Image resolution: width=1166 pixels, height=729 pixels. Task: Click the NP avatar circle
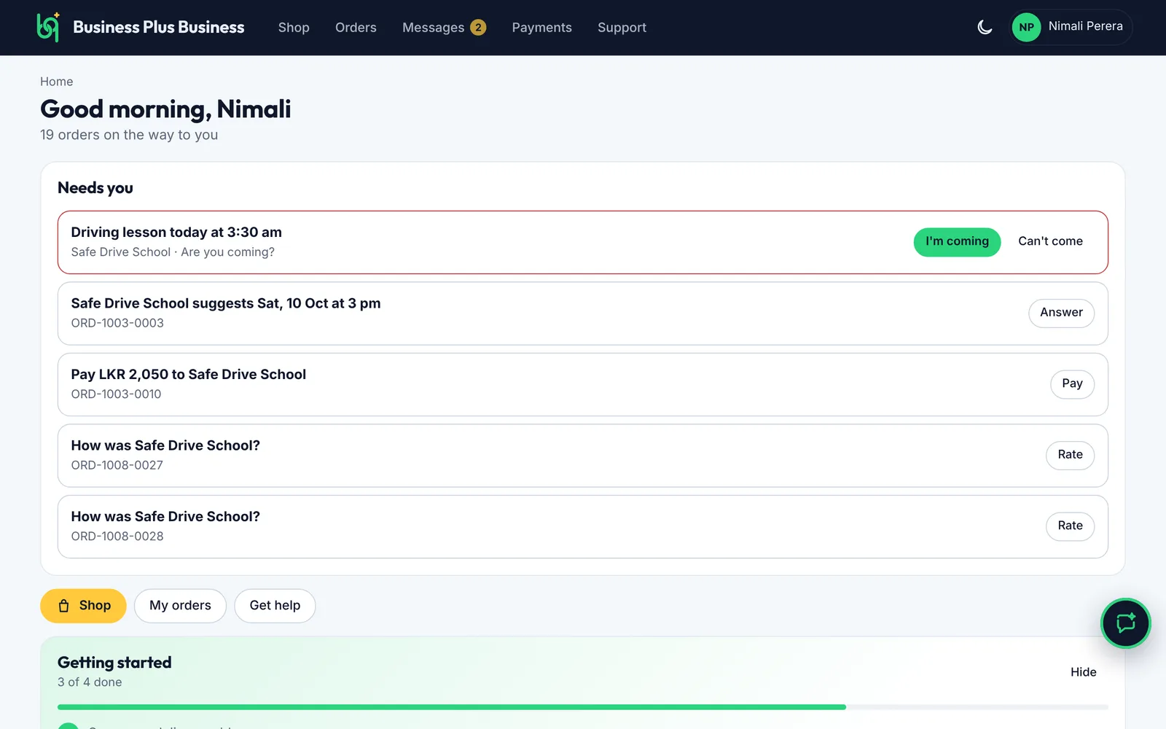coord(1026,28)
